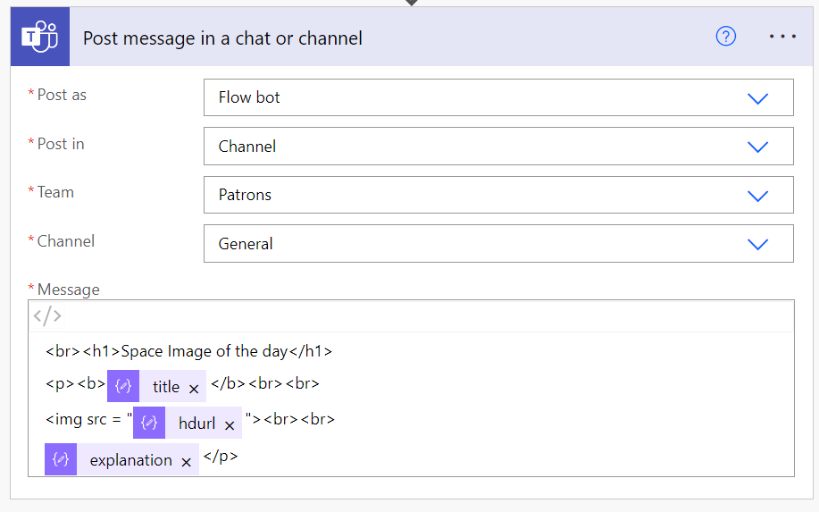Remove the hdurl token with its X
This screenshot has width=819, height=512.
tap(230, 425)
